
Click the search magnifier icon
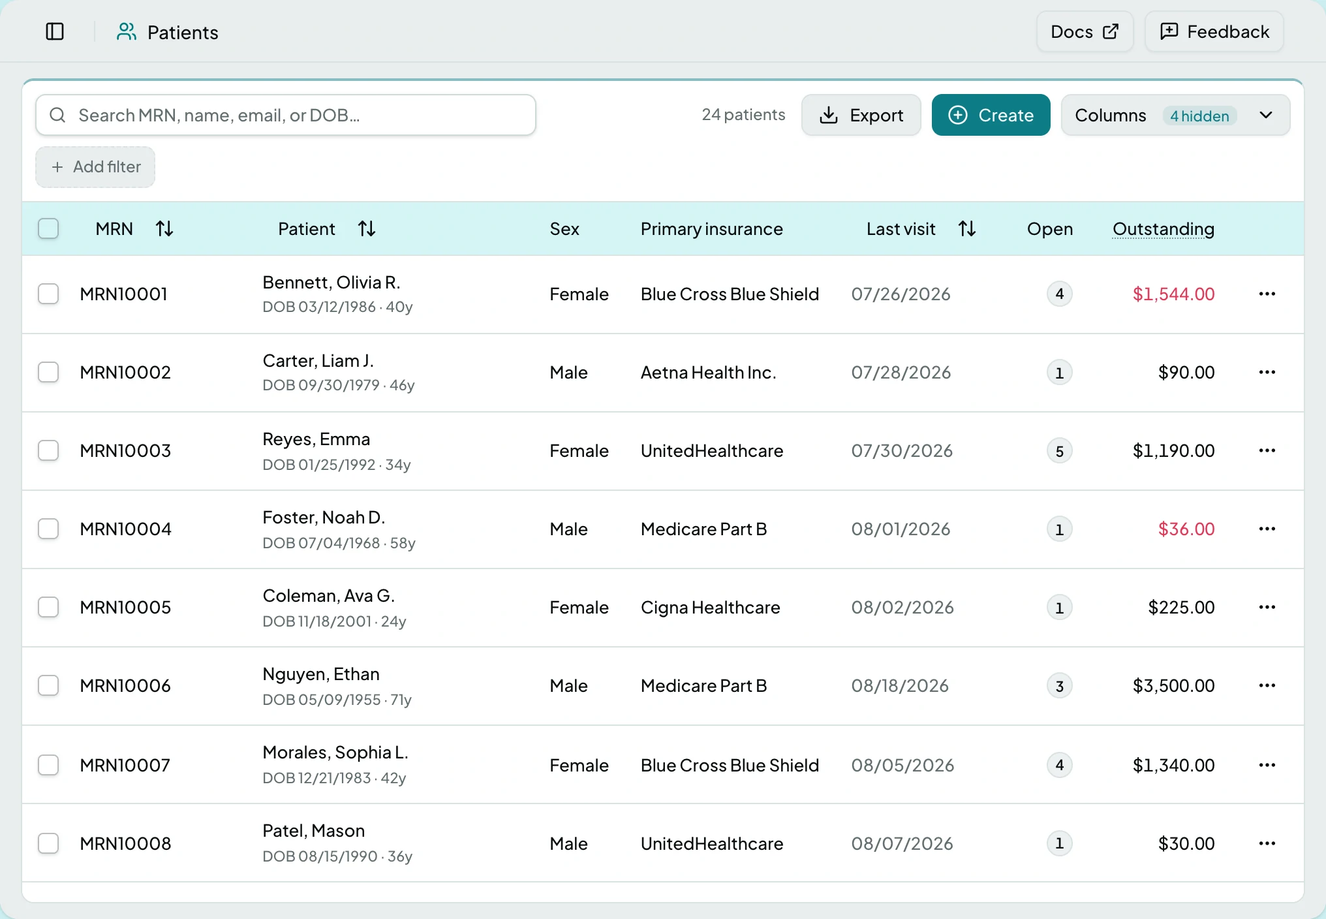(x=57, y=115)
